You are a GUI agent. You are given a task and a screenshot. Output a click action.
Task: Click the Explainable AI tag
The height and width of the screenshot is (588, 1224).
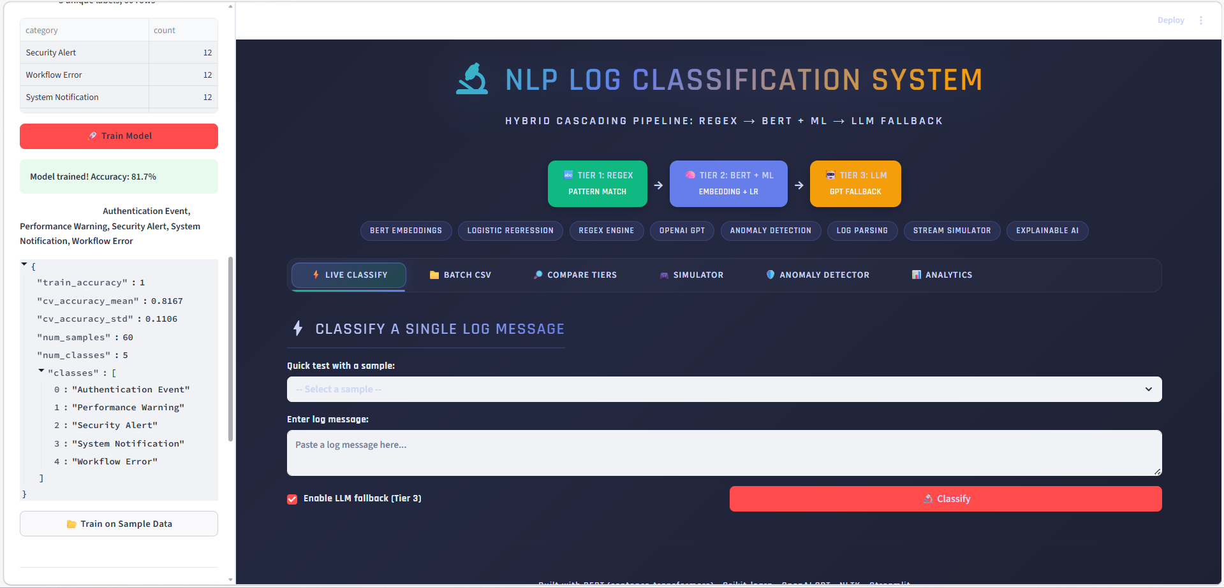tap(1047, 231)
